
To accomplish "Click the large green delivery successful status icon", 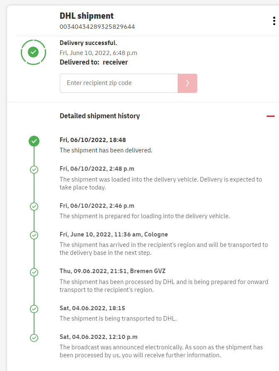I will (33, 52).
